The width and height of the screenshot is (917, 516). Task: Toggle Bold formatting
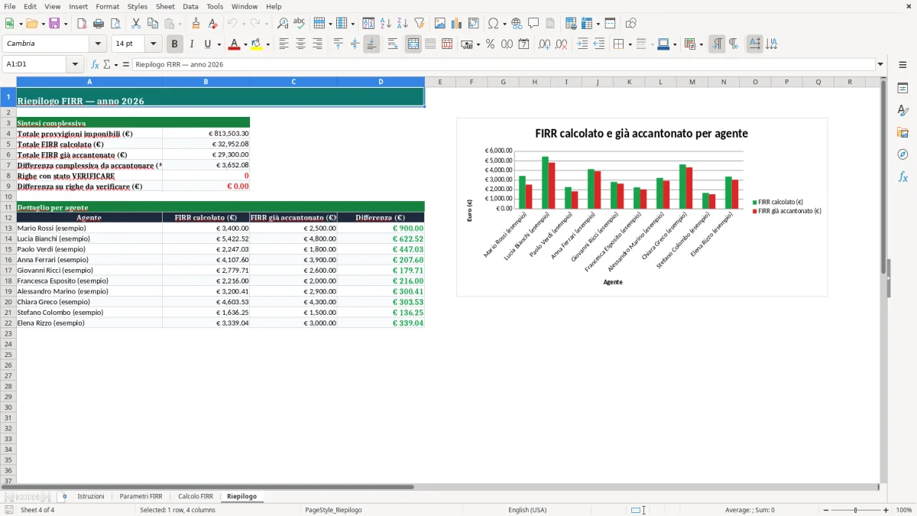[x=175, y=44]
